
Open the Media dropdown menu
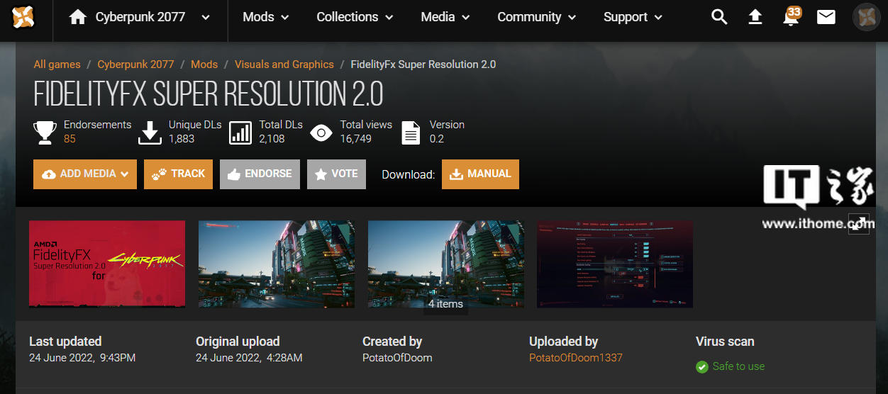click(445, 17)
